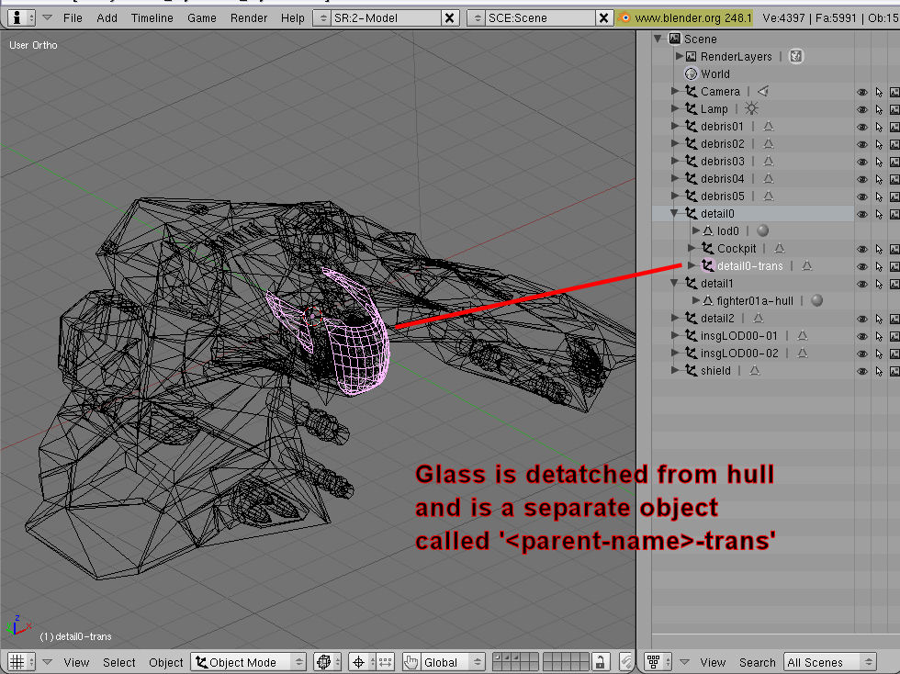Toggle selectability of debris03 with arrow icon
900x674 pixels.
coord(879,162)
